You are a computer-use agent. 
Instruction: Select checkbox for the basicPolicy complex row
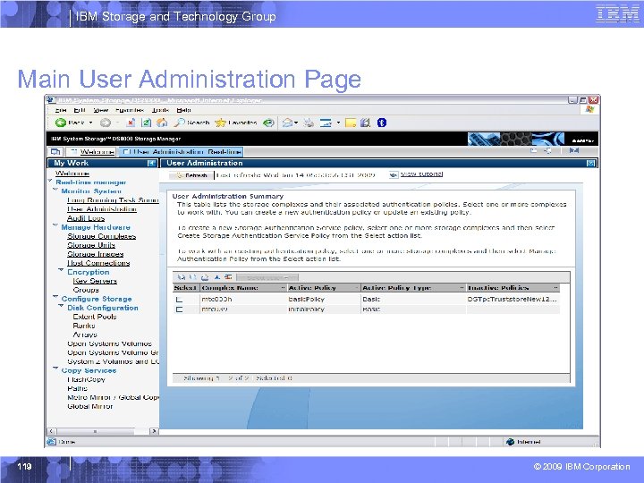click(x=179, y=300)
